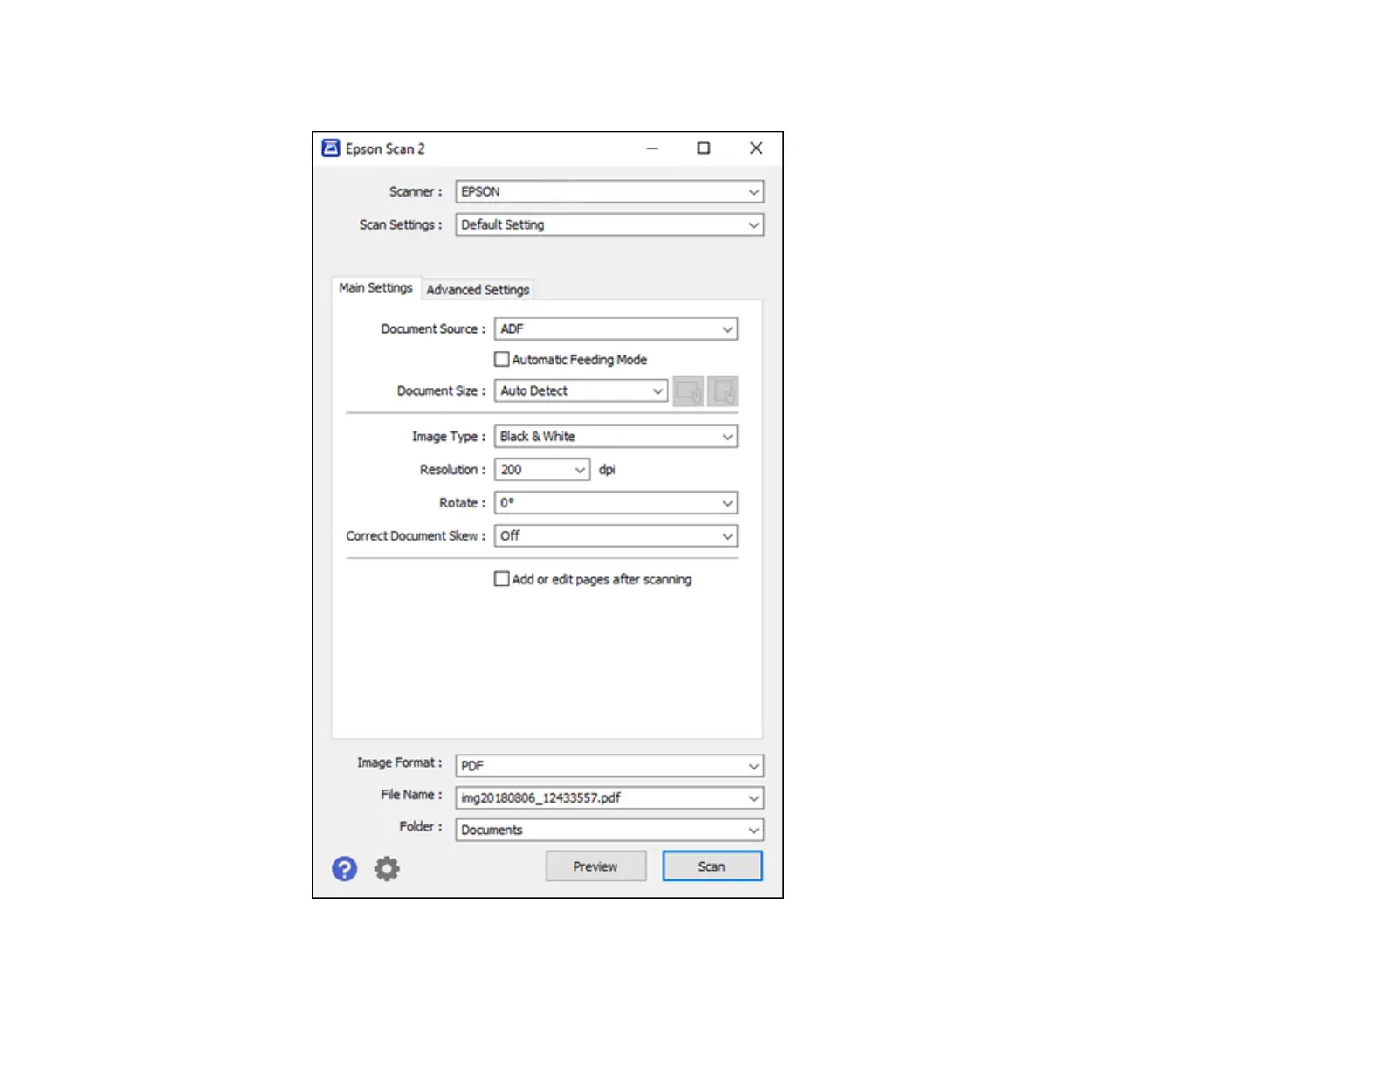Minimize the Epson Scan 2 window
The width and height of the screenshot is (1383, 1069).
[x=652, y=148]
